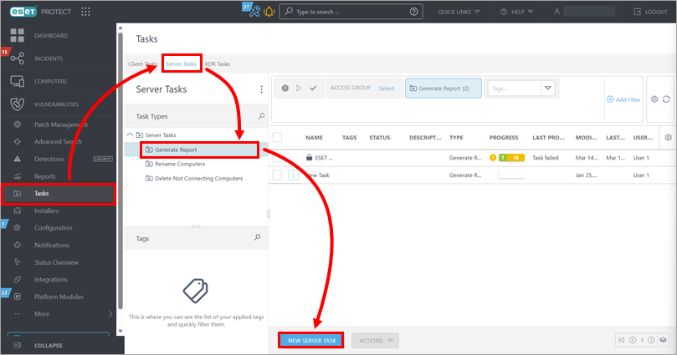Open the Quick Links dropdown
This screenshot has height=355, width=677.
coord(459,12)
